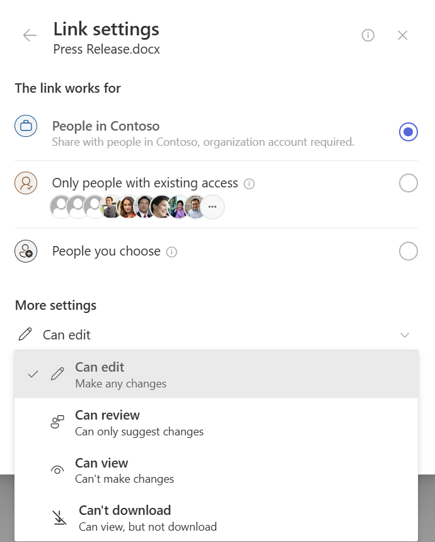Screen dimensions: 435x542
Task: Click the person icon beside existing access option
Action: coord(26,183)
